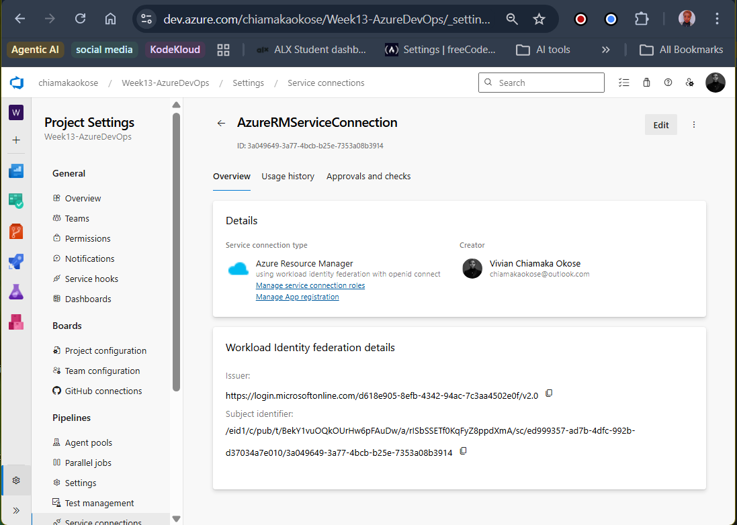This screenshot has height=525, width=737.
Task: Open Overview hub icon in left rail
Action: [x=16, y=171]
